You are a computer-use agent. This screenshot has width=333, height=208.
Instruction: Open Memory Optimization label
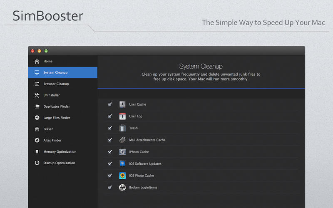pos(60,151)
